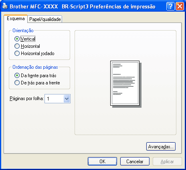The height and width of the screenshot is (170, 186).
Task: Click the Ordenação das páginas group heading
Action: pyautogui.click(x=35, y=67)
